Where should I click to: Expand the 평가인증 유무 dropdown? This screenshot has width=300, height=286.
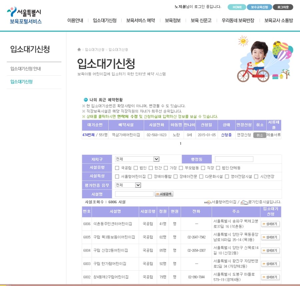pos(128,185)
